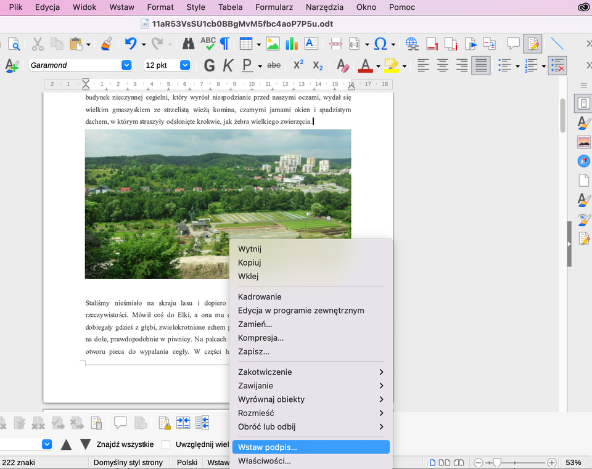Open the Tabela menu
592x469 pixels.
click(230, 7)
